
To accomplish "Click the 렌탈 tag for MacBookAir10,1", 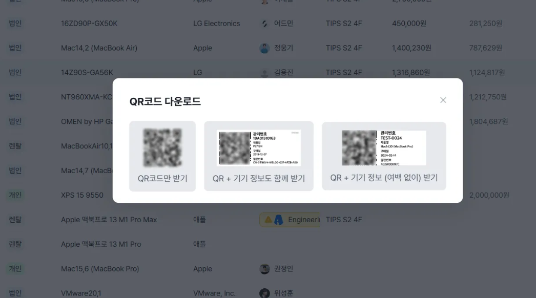I will [15, 146].
